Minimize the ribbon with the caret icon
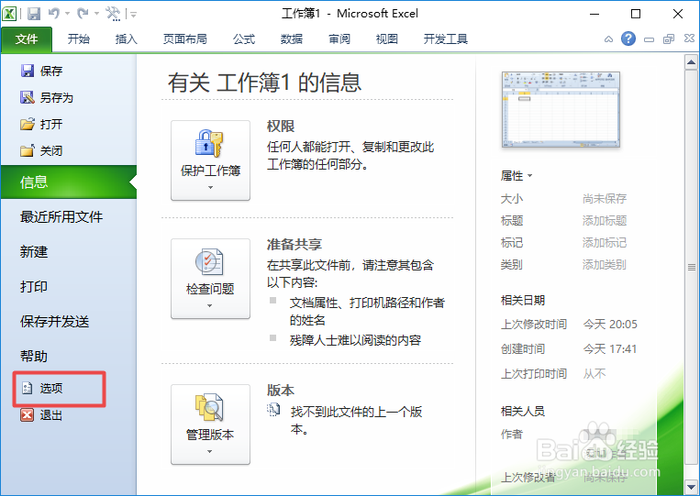The width and height of the screenshot is (700, 496). point(608,39)
